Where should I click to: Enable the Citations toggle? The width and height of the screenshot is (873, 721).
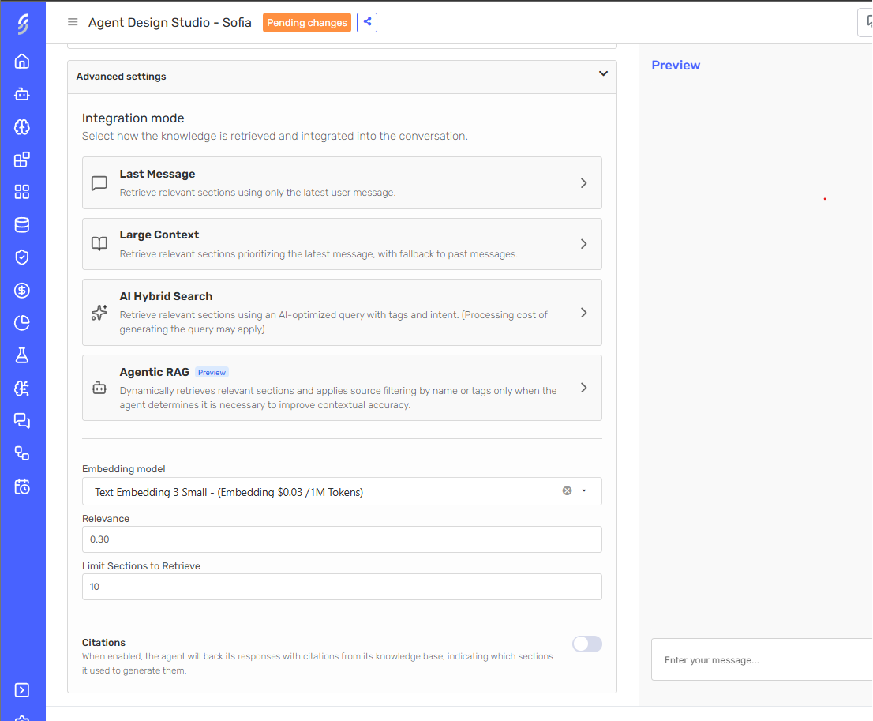pos(586,644)
